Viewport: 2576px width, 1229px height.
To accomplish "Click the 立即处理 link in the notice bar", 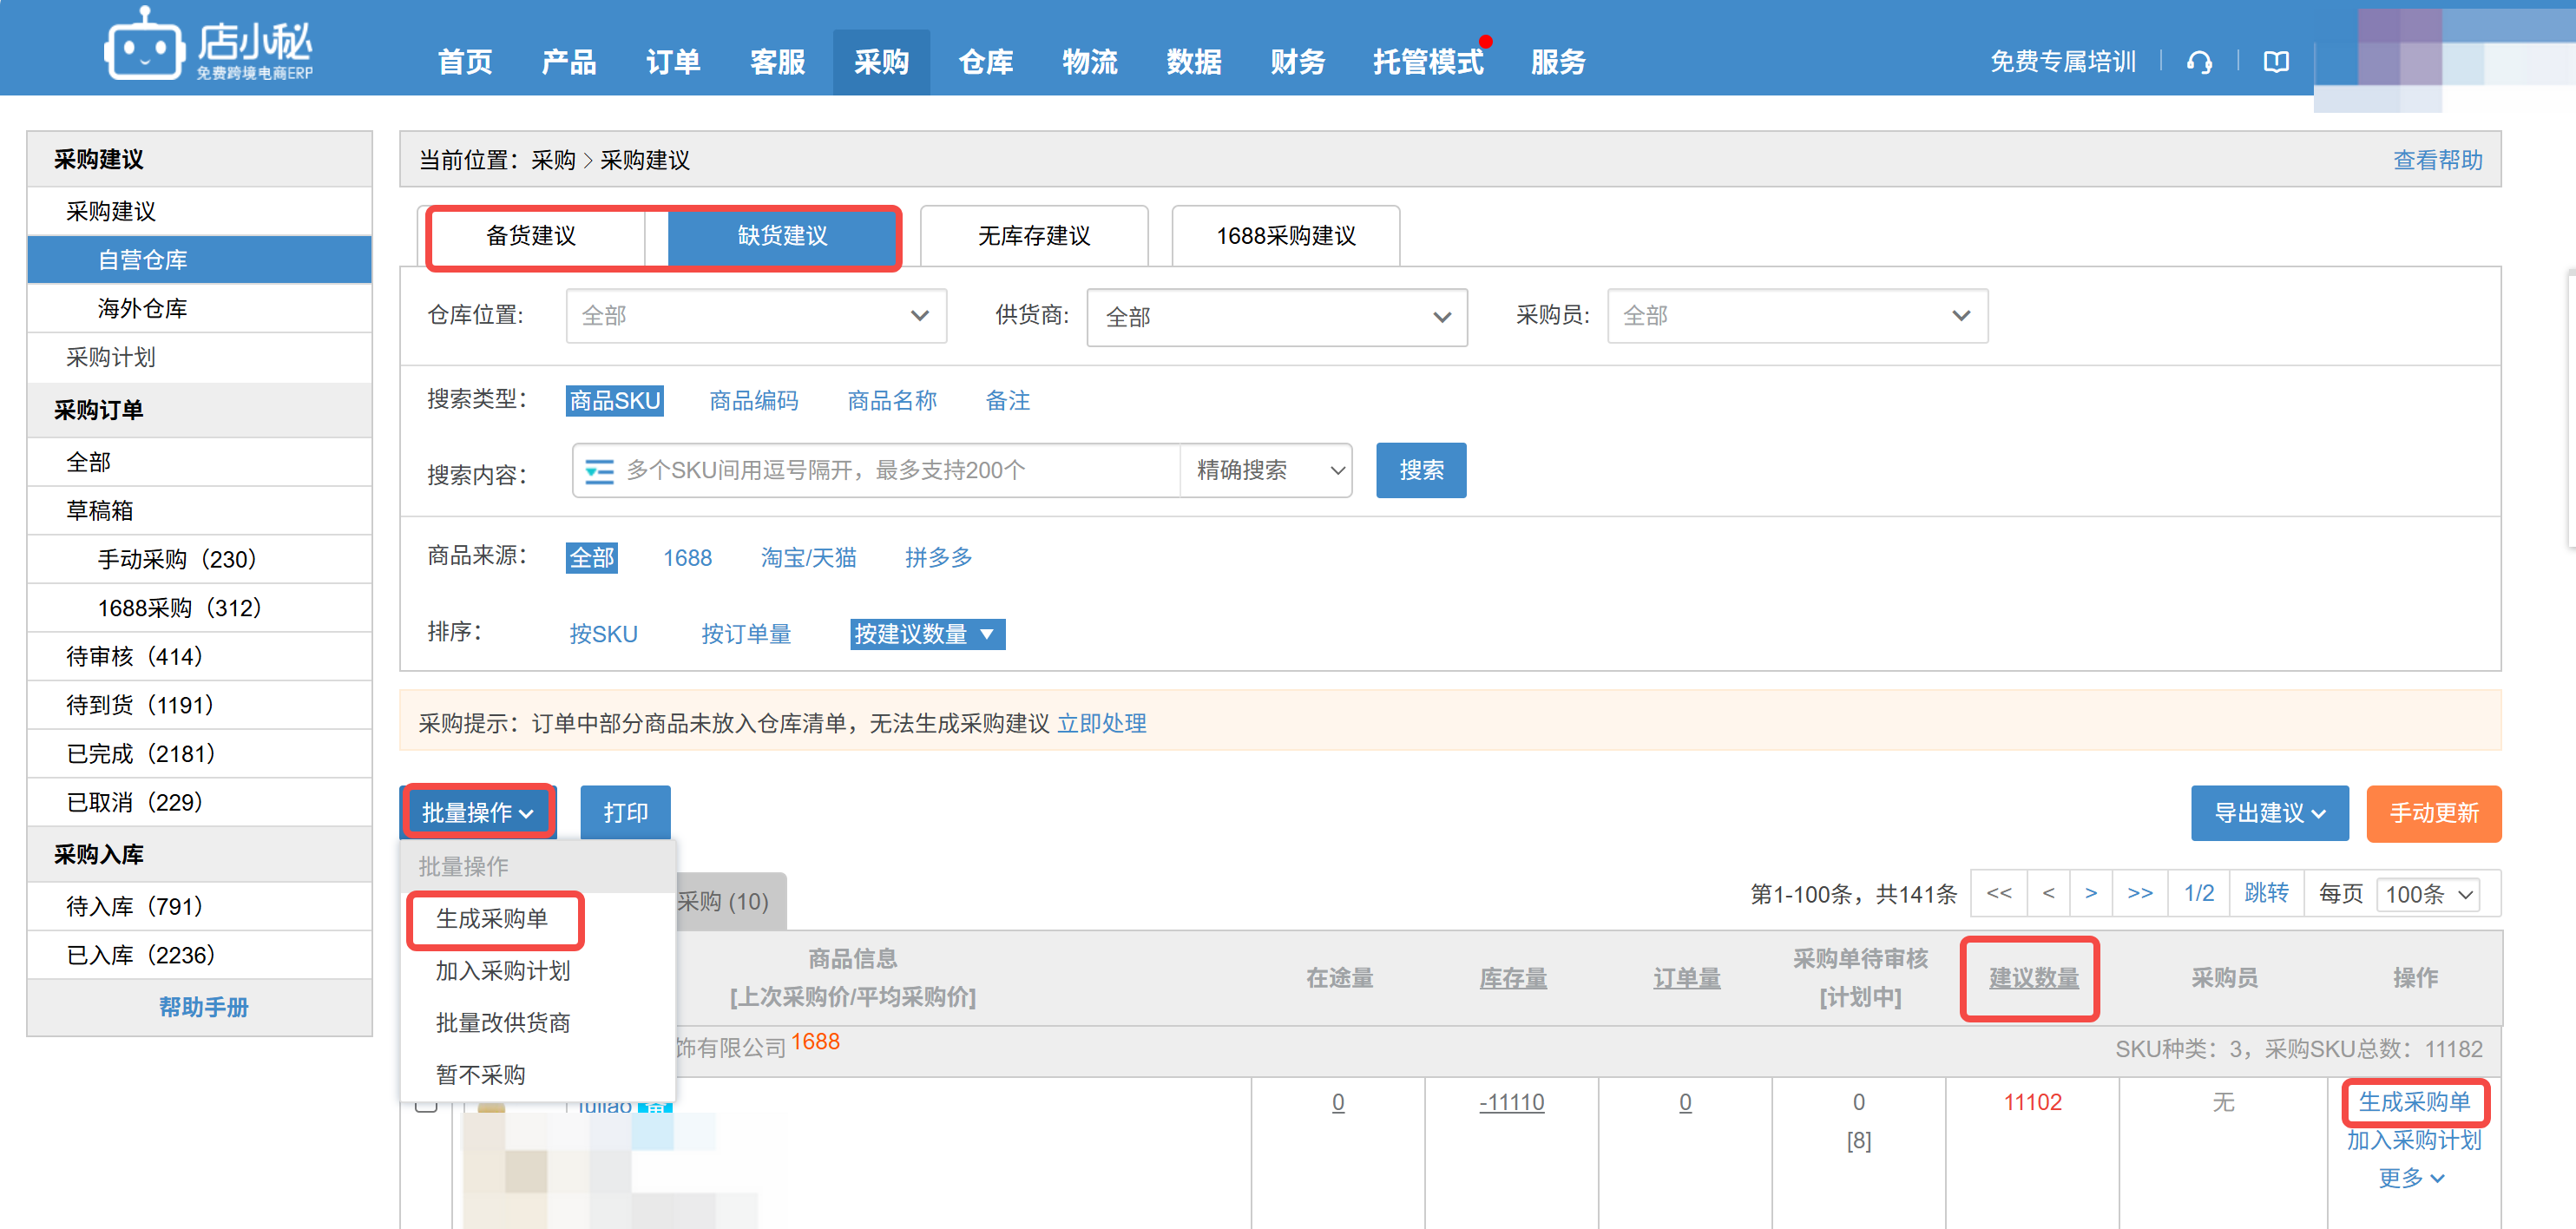I will coord(1102,723).
